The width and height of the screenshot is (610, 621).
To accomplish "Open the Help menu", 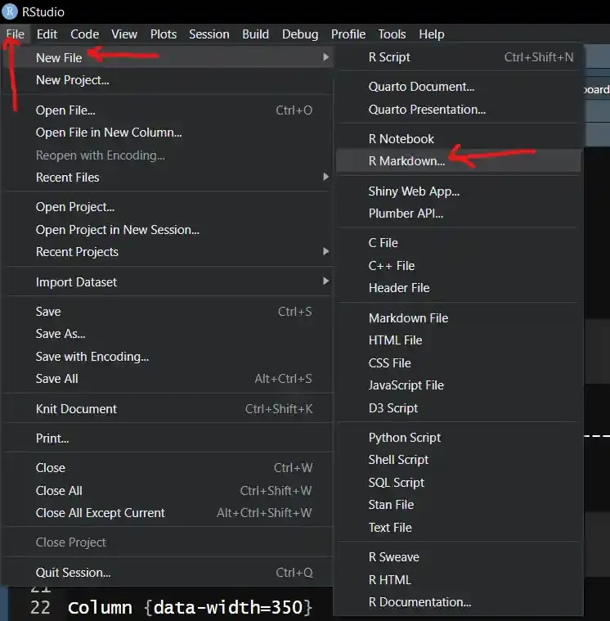I will (432, 34).
